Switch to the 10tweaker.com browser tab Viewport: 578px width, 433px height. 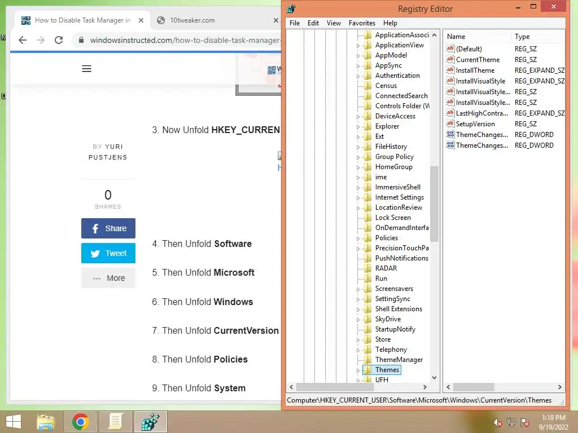[192, 20]
